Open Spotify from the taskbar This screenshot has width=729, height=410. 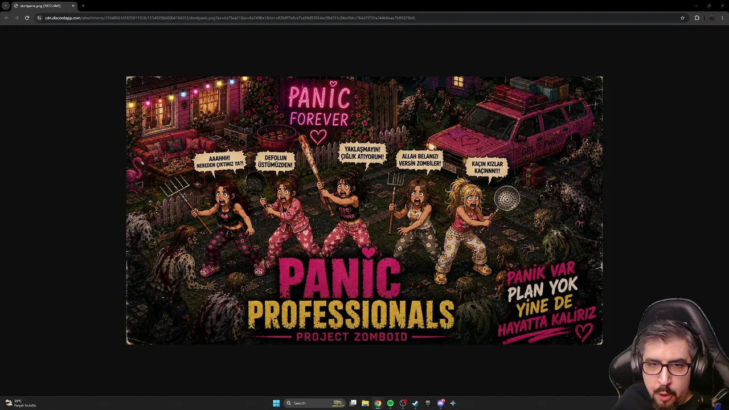tap(390, 403)
